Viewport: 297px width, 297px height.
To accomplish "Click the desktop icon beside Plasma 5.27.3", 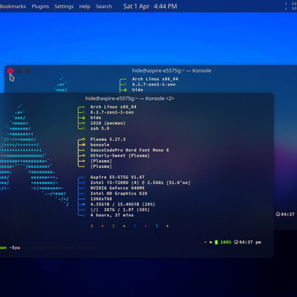I will 84,140.
